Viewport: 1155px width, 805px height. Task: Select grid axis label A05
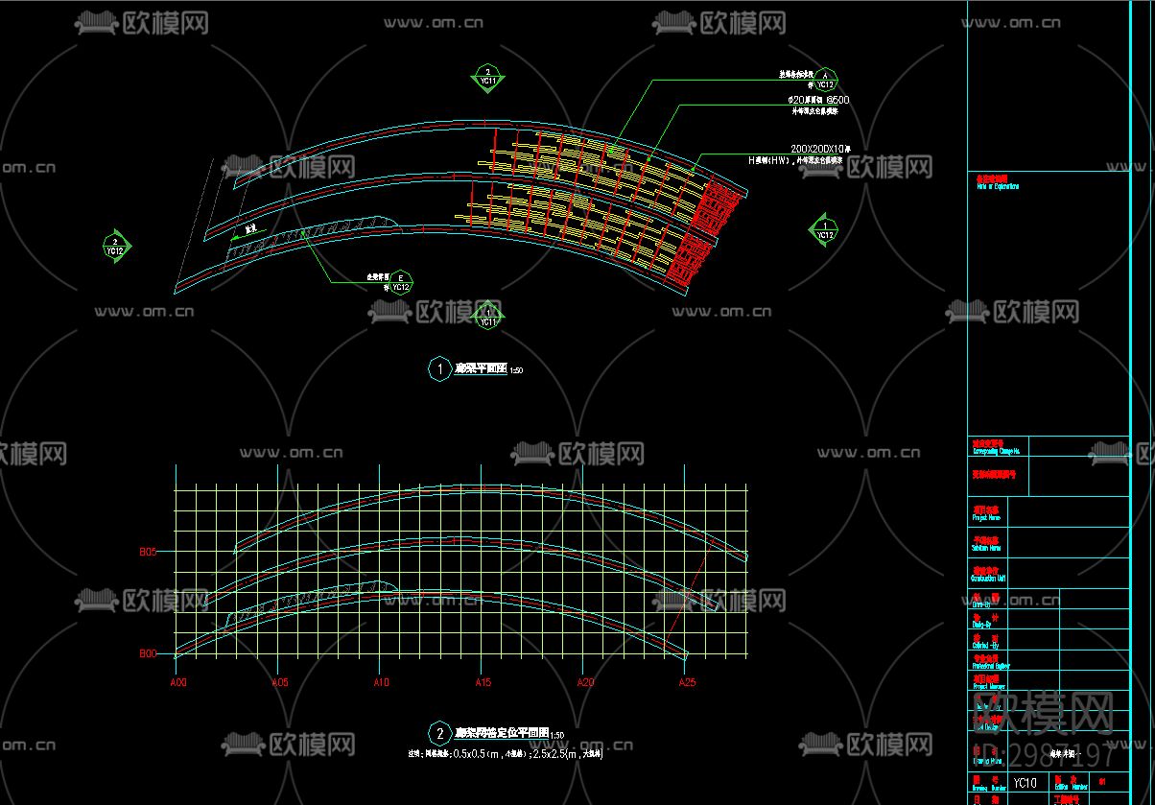(x=280, y=683)
